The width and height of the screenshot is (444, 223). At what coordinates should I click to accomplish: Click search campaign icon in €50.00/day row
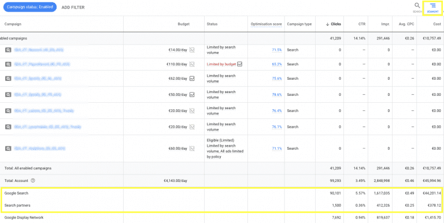(x=9, y=95)
